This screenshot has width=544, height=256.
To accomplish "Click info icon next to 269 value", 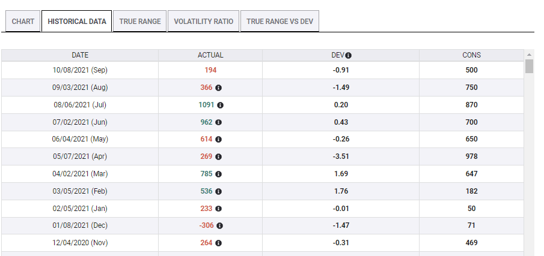I will (218, 156).
